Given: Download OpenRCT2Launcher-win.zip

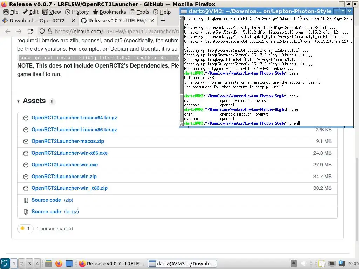Looking at the screenshot, I should [64, 177].
